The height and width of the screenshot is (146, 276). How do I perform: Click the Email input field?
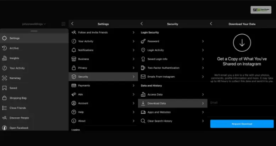click(x=241, y=103)
